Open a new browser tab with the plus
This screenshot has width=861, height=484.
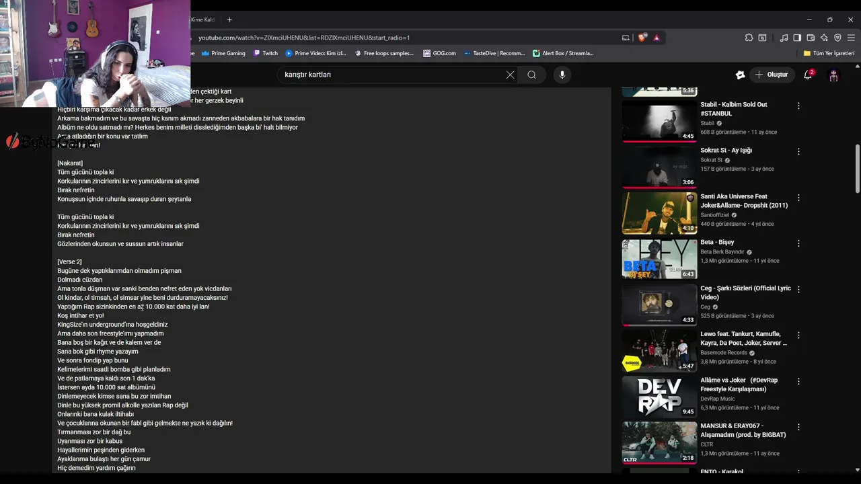pyautogui.click(x=229, y=19)
